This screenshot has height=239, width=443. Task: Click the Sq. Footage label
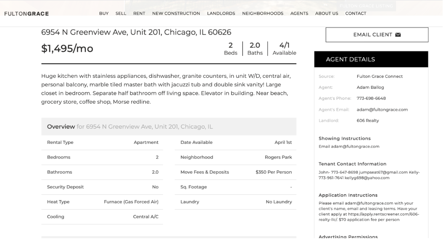(x=193, y=187)
